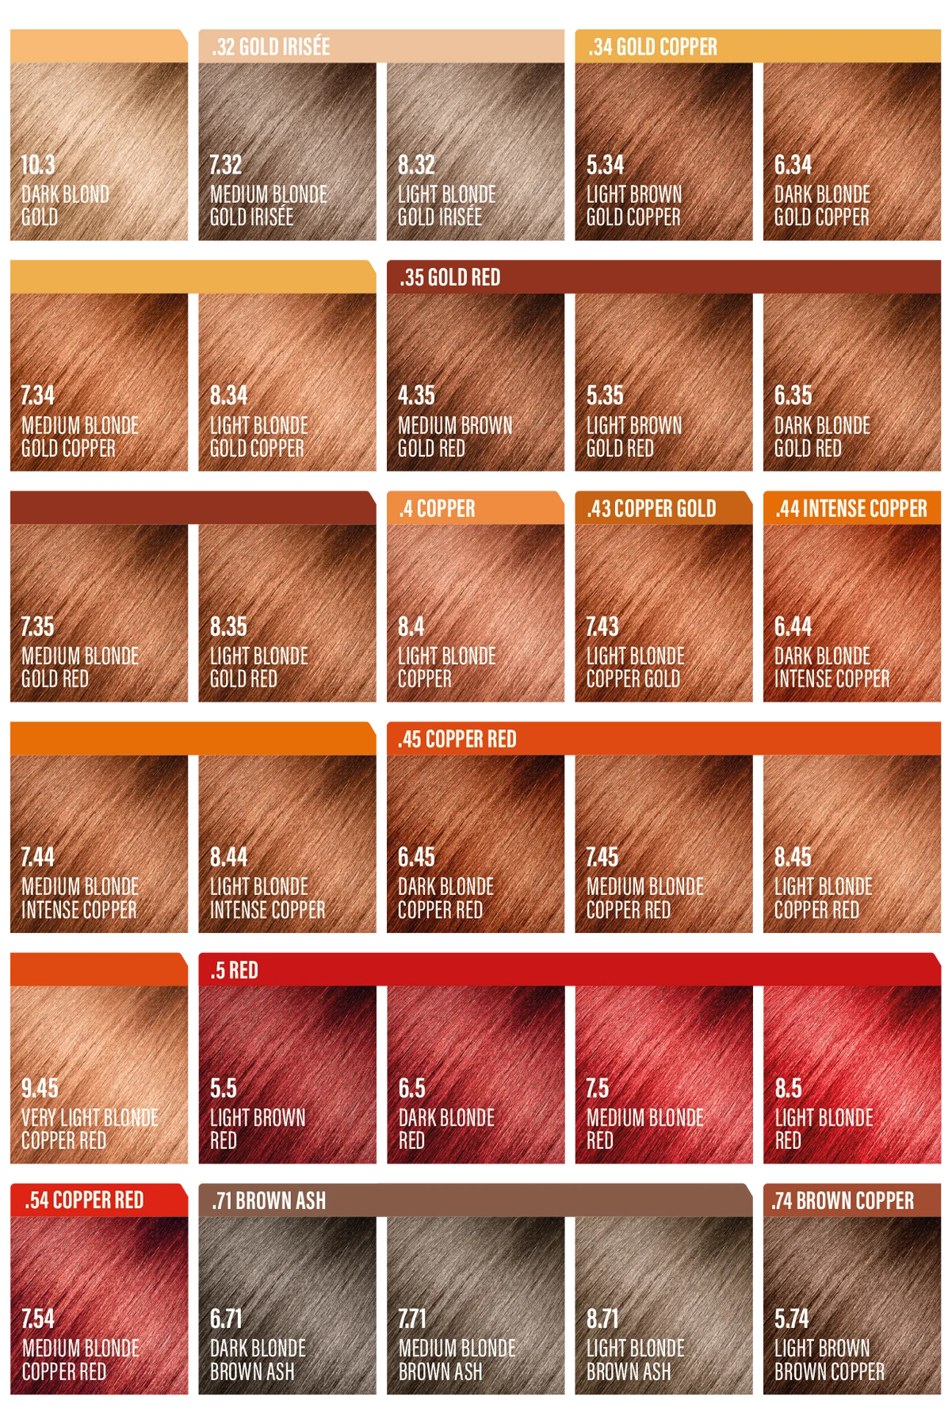
Task: Pick the 8.4 Light Blonde Copper swatch
Action: pos(476,614)
